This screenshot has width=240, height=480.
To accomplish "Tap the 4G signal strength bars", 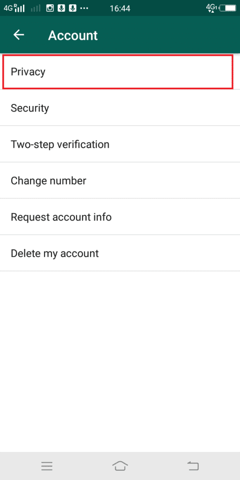I will pos(20,8).
